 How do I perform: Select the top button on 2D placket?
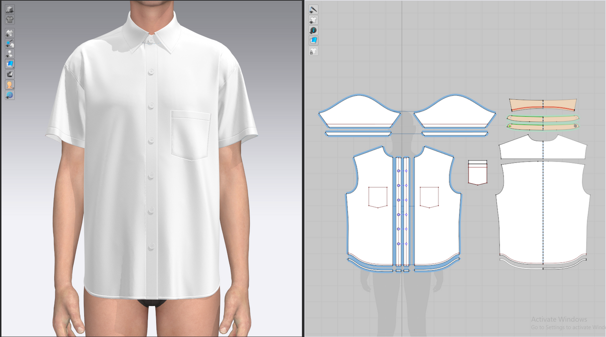[x=399, y=172]
